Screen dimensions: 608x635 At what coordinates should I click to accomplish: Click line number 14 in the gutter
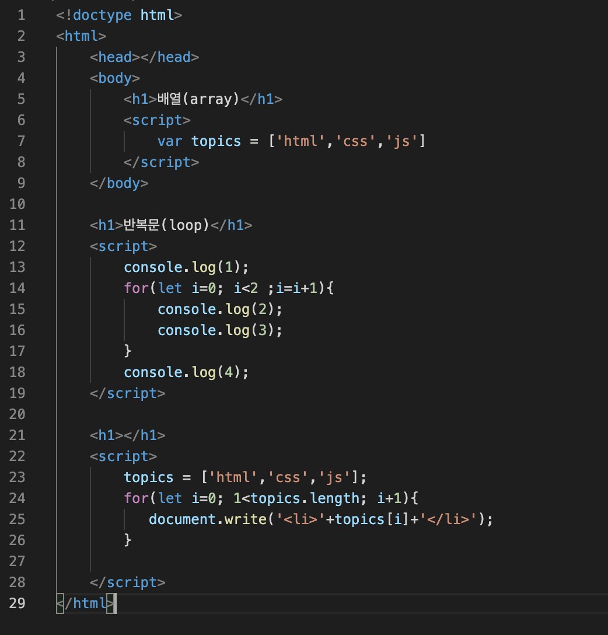pyautogui.click(x=17, y=288)
